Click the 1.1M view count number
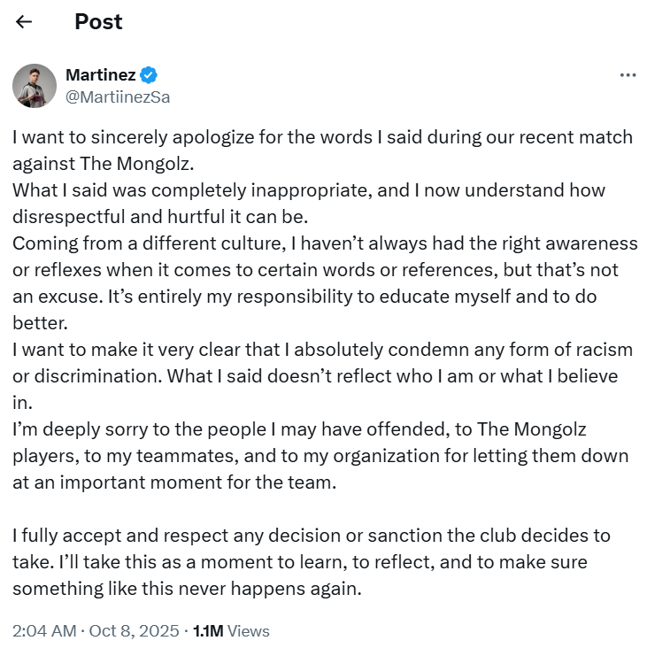The width and height of the screenshot is (647, 656). point(208,631)
